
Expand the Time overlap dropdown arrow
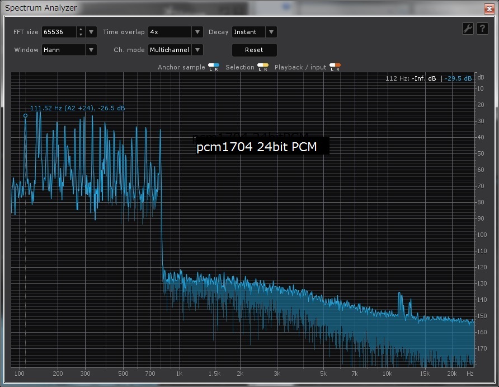pyautogui.click(x=197, y=32)
